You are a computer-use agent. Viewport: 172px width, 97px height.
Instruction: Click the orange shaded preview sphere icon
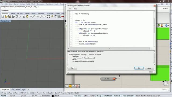(162, 25)
